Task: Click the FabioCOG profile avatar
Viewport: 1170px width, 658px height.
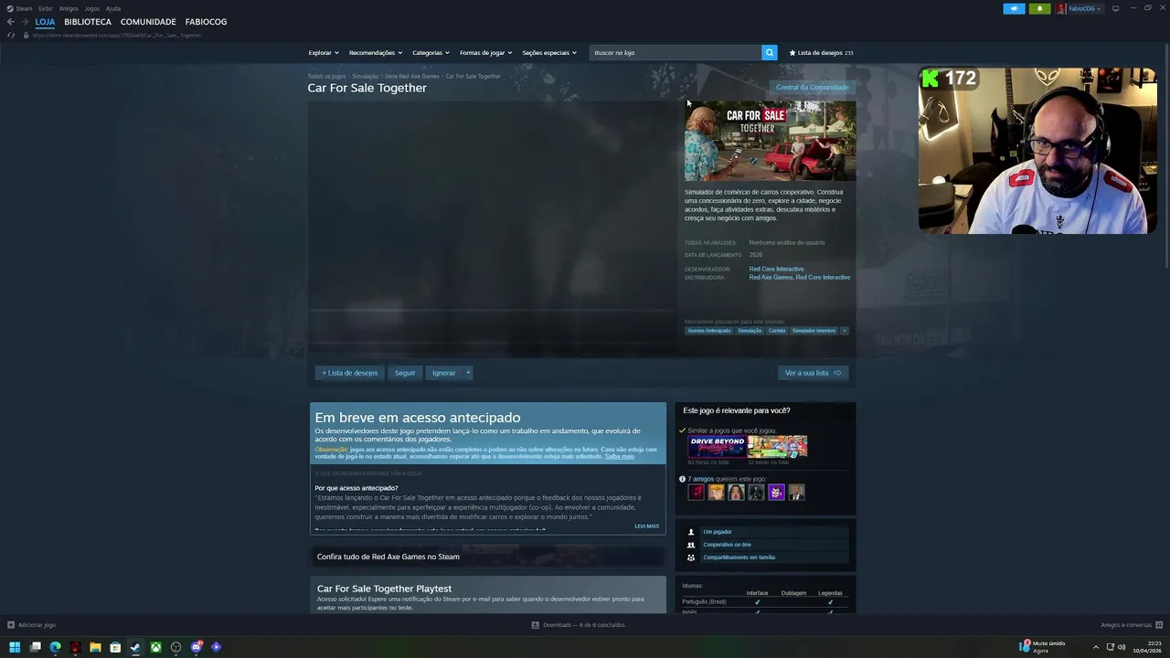Action: [x=1061, y=8]
